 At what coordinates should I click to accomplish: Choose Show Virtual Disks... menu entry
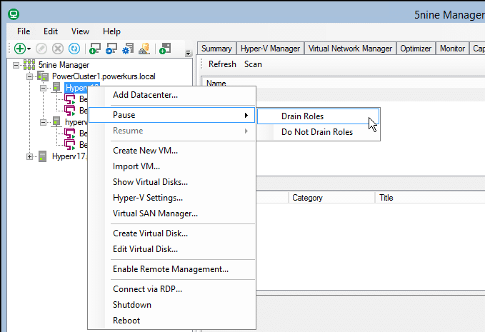171,182
